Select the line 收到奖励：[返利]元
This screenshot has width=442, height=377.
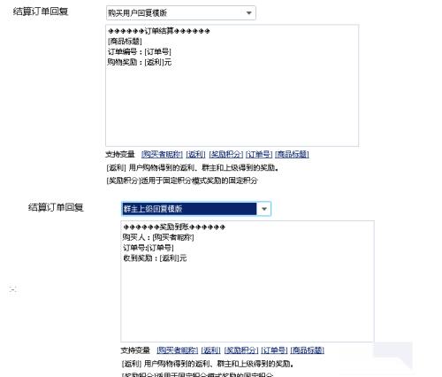pos(155,258)
